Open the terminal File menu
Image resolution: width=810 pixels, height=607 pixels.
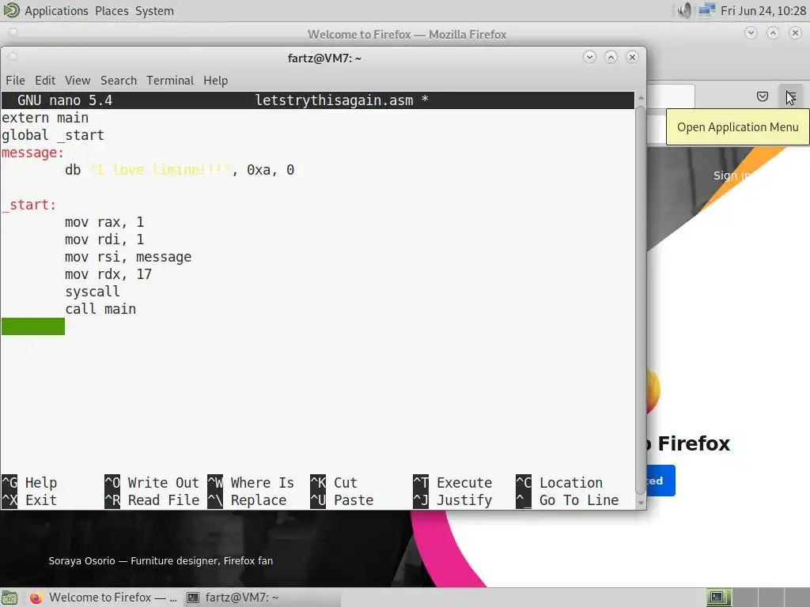[15, 81]
